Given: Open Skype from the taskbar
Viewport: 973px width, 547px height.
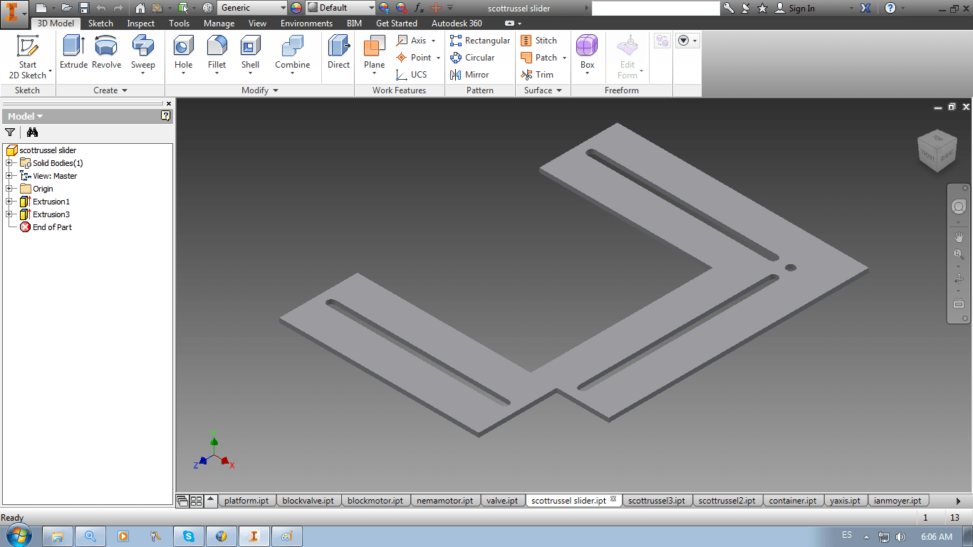Looking at the screenshot, I should [x=189, y=536].
